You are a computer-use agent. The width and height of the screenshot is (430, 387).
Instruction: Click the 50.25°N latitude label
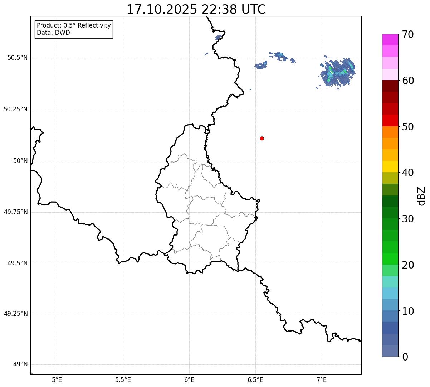(x=15, y=109)
